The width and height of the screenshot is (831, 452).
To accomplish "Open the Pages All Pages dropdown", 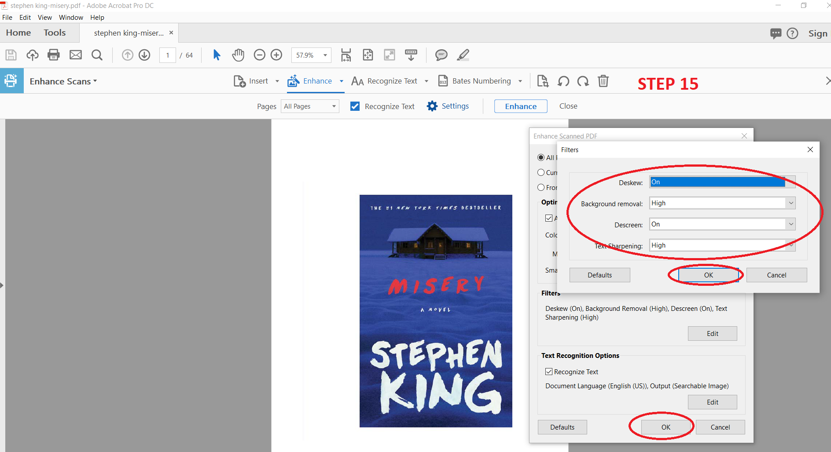I will tap(310, 106).
